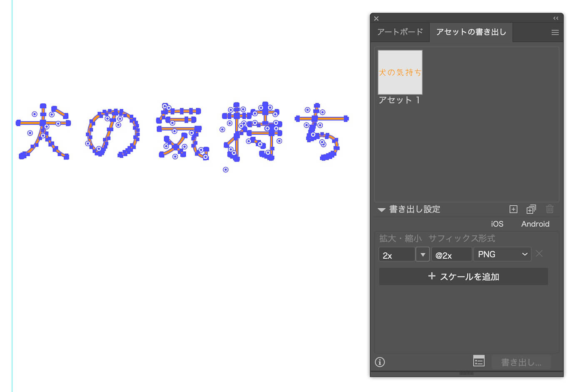Image resolution: width=578 pixels, height=392 pixels.
Task: Select the アセットの書き出し tab
Action: tap(471, 32)
